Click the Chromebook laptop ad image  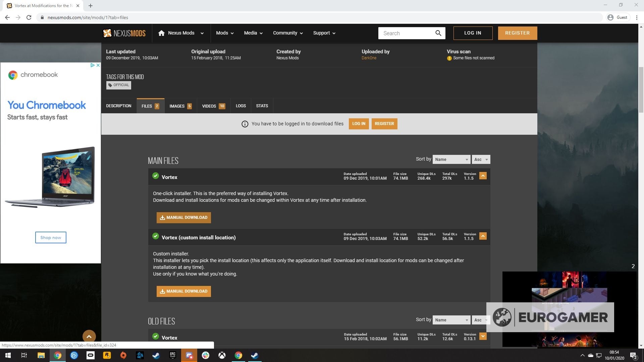[x=50, y=177]
